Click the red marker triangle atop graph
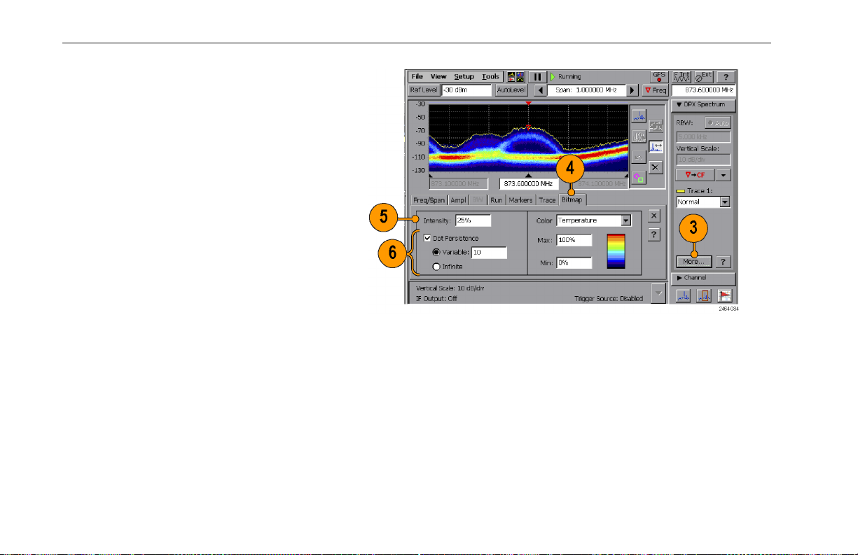This screenshot has width=858, height=555. pyautogui.click(x=529, y=104)
